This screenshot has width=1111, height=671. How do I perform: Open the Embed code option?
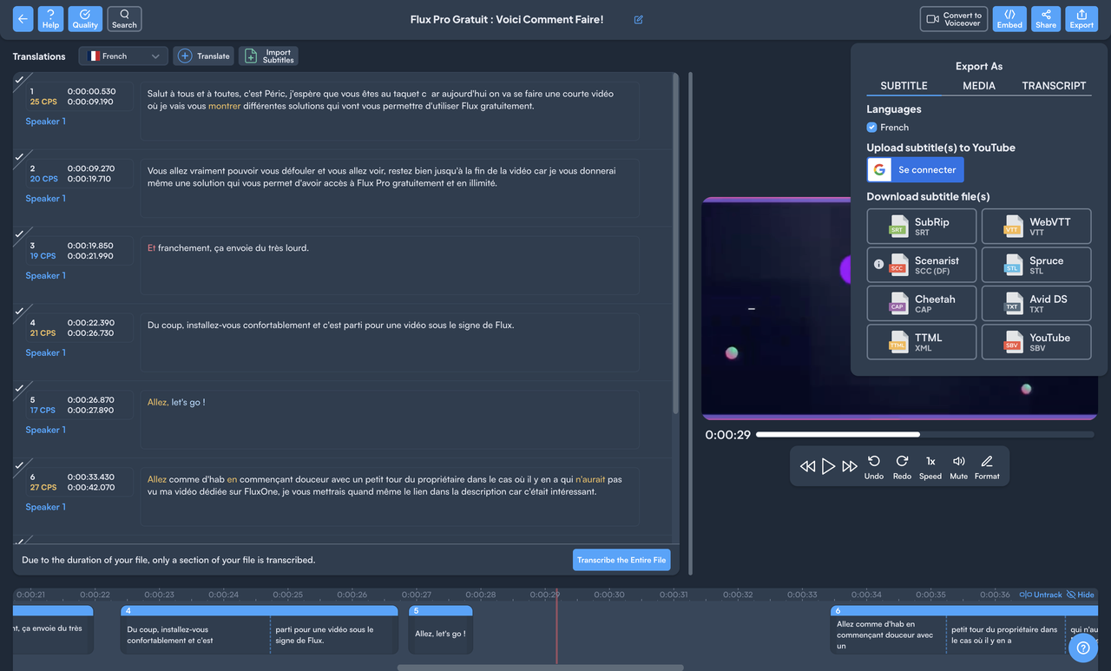pos(1009,19)
